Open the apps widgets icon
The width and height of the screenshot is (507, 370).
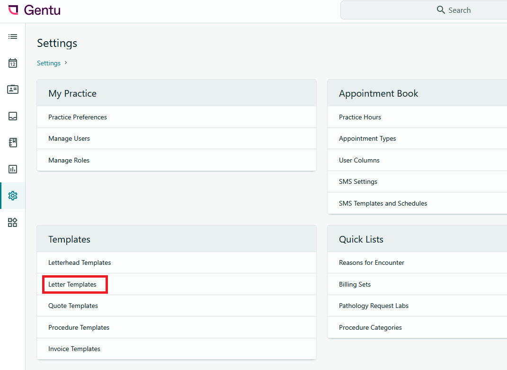13,222
